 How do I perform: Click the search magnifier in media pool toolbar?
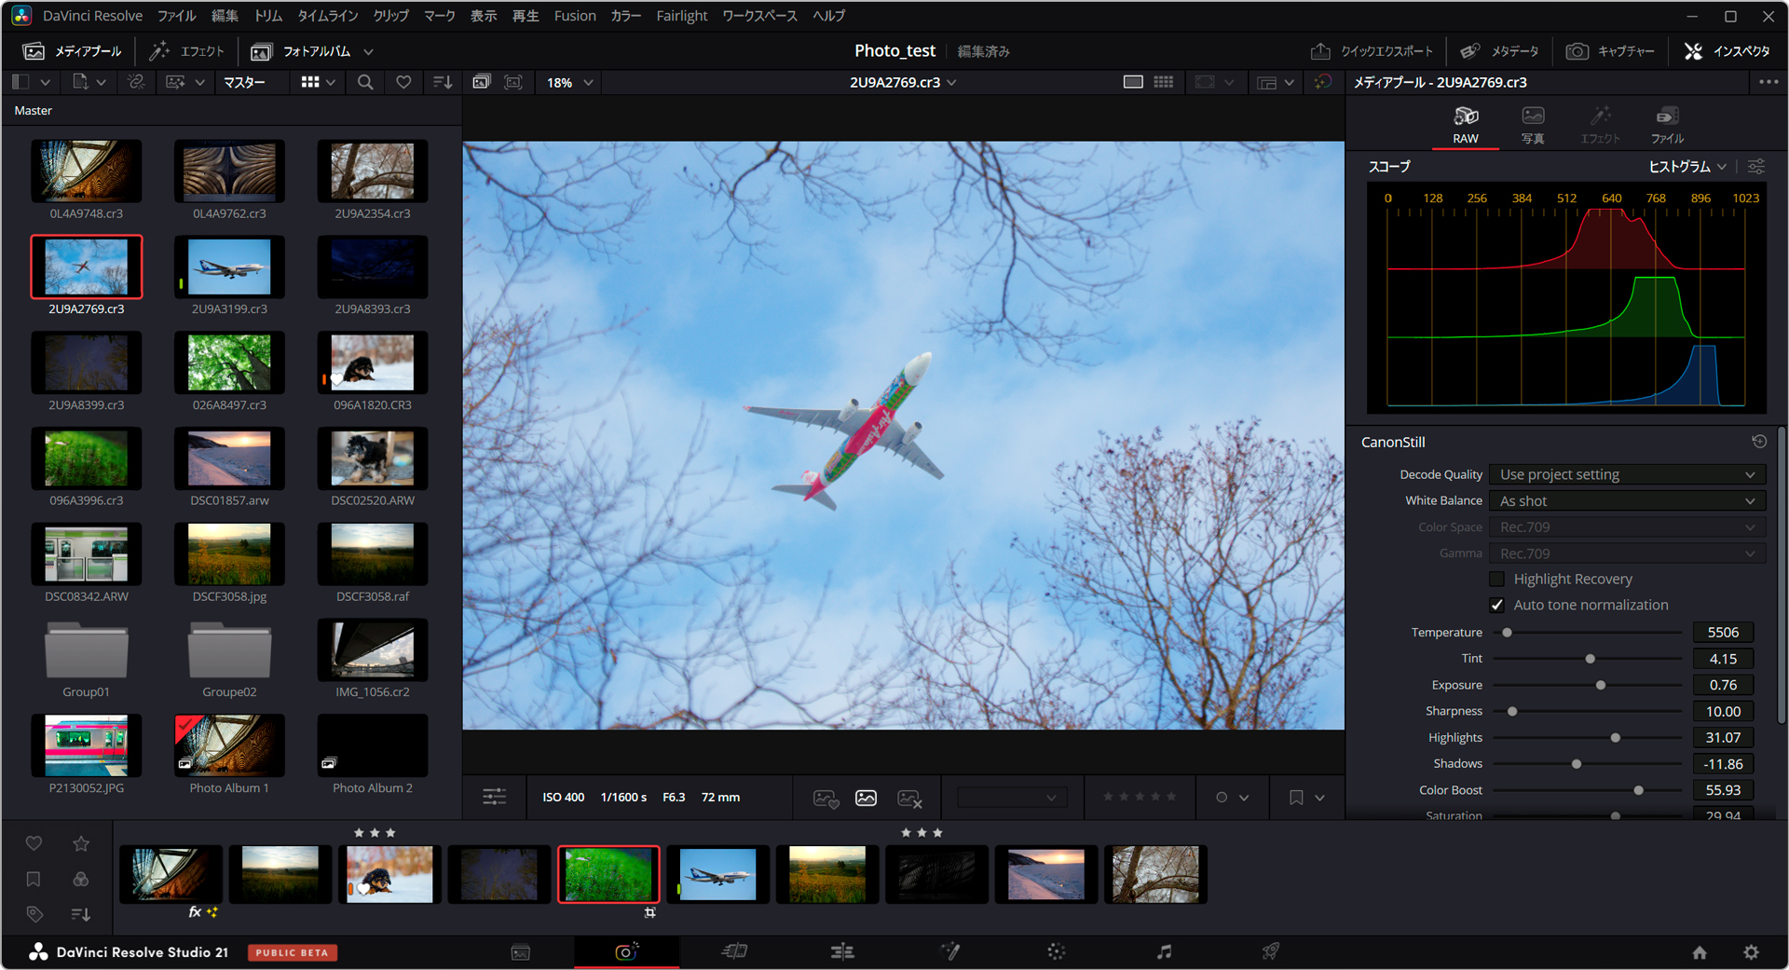(365, 82)
